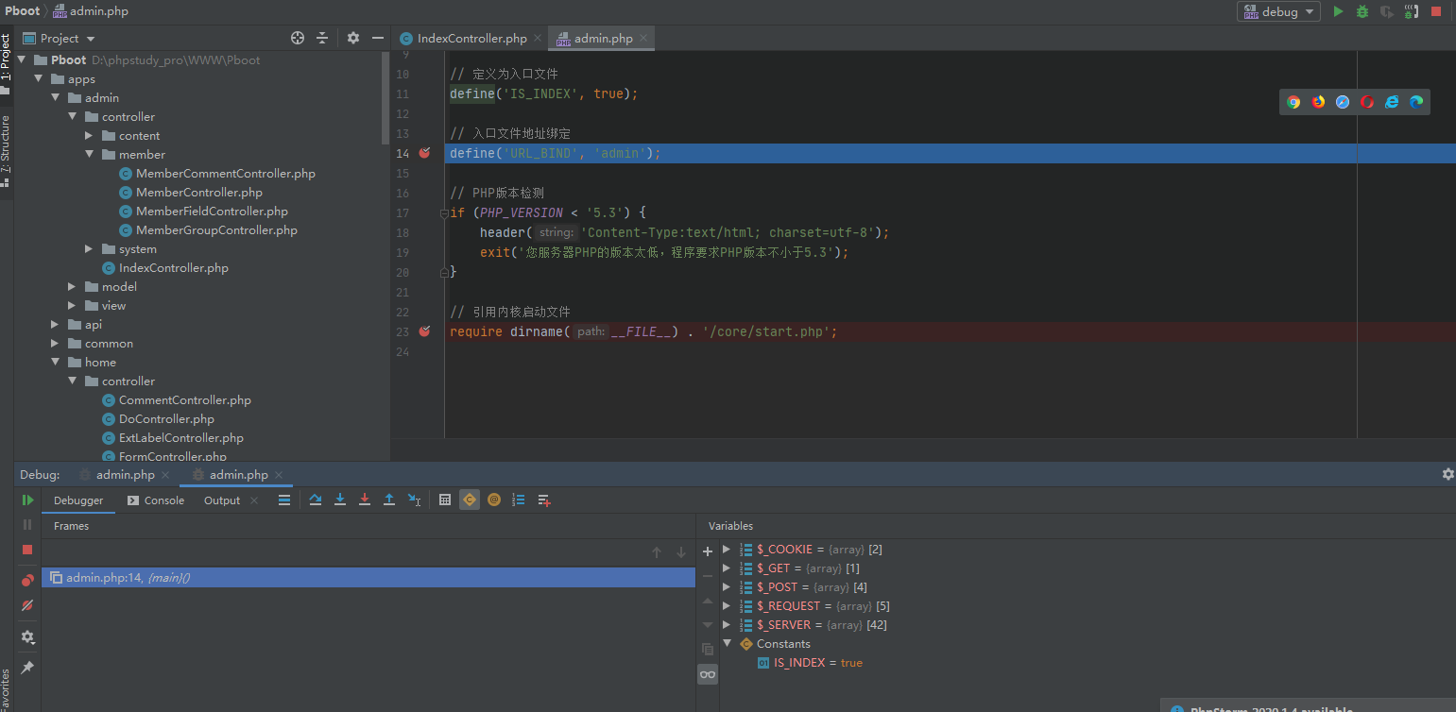Expand the $_POST variable
Image resolution: width=1456 pixels, height=712 pixels.
point(727,587)
